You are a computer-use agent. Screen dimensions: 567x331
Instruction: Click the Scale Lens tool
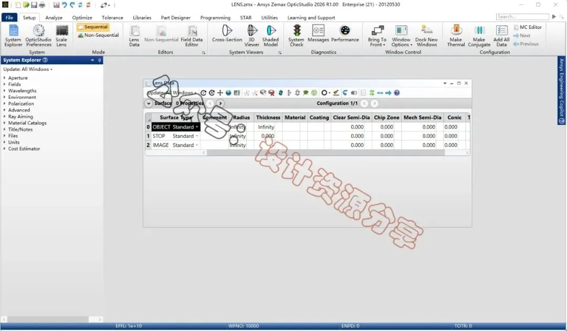[61, 35]
